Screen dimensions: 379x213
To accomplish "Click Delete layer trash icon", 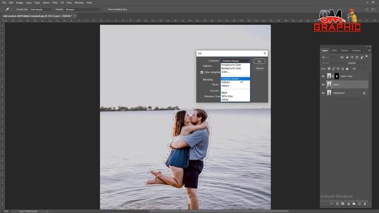I will (365, 204).
